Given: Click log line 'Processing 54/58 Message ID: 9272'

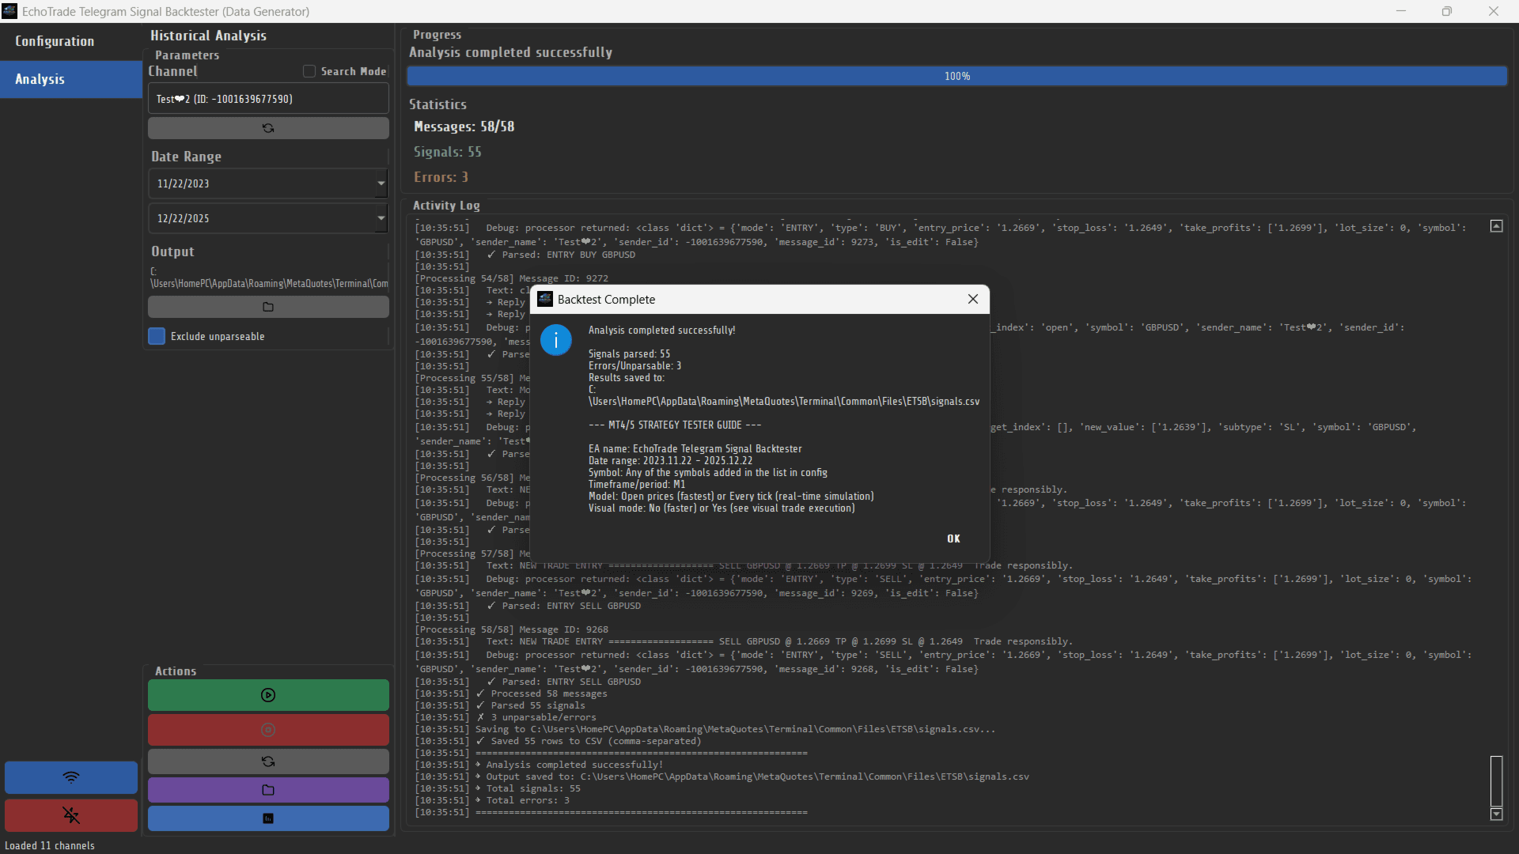Looking at the screenshot, I should 512,278.
